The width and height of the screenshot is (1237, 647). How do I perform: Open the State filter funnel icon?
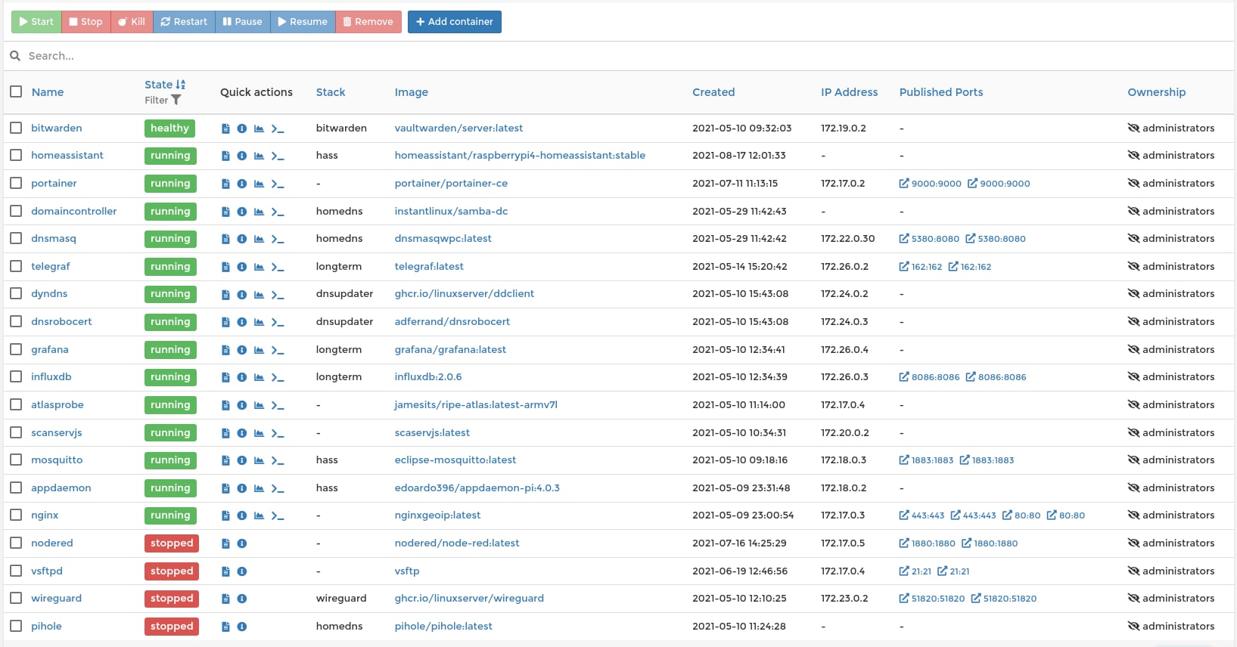pos(176,100)
